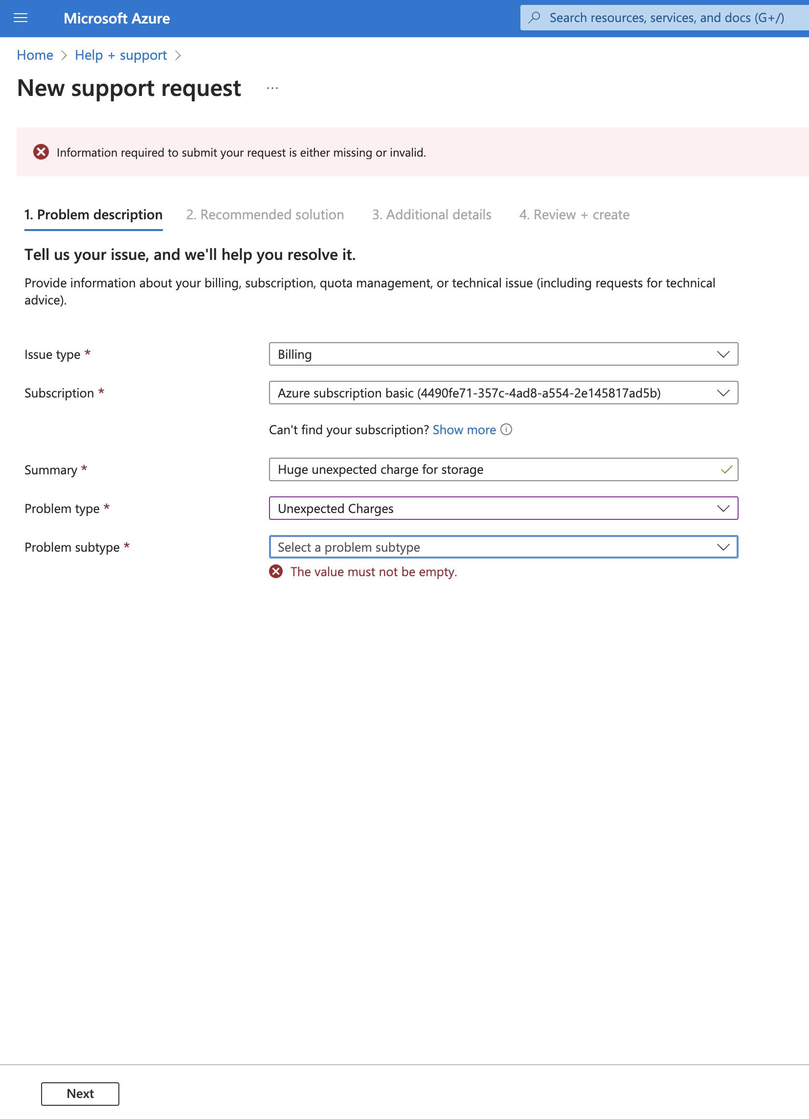Open the ellipsis more options menu

click(x=272, y=88)
